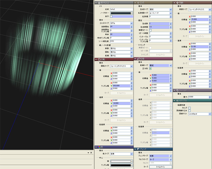Toggle the 正方形 checkbox in 拡縮

click(x=150, y=69)
